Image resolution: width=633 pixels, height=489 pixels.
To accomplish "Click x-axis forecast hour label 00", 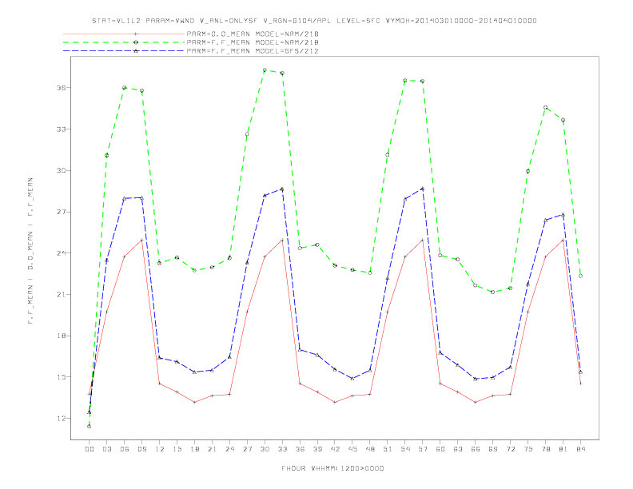I will tap(90, 449).
